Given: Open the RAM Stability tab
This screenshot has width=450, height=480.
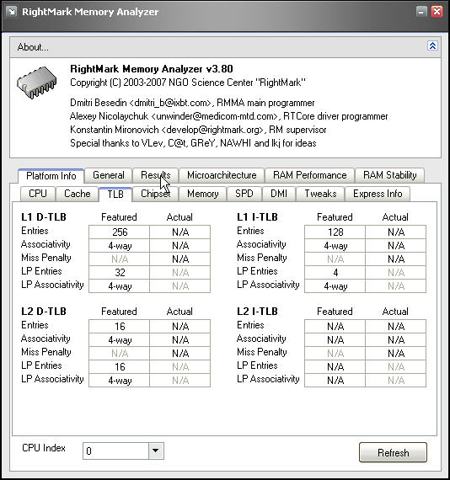Looking at the screenshot, I should (x=389, y=175).
